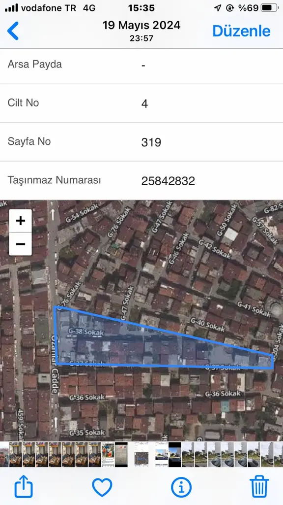Tap the battery indicator in status bar

(x=269, y=8)
